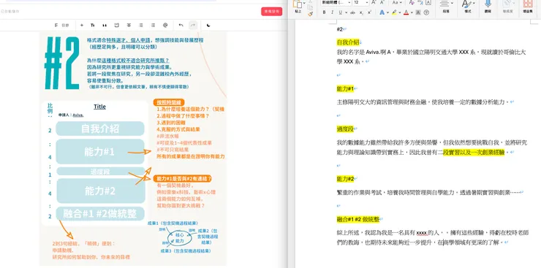Open the font color dropdown arrow
This screenshot has height=268, width=541.
(x=412, y=12)
